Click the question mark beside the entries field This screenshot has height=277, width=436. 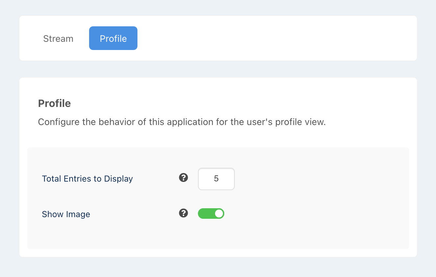(x=183, y=178)
